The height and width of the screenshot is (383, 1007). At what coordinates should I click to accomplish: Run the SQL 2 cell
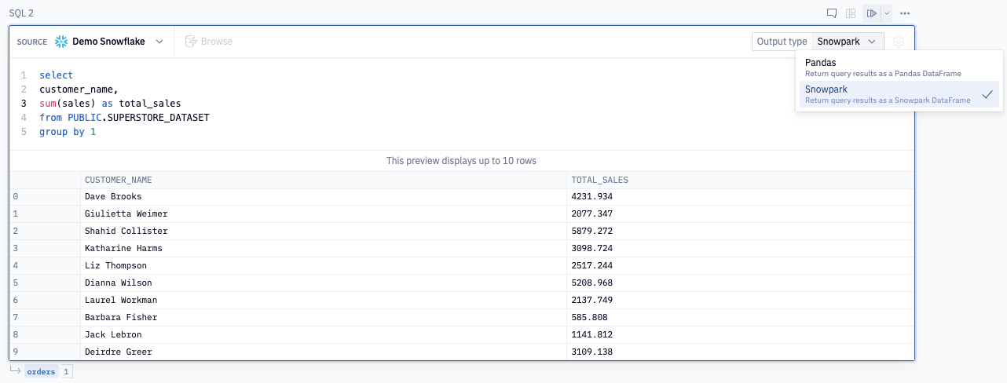point(872,13)
